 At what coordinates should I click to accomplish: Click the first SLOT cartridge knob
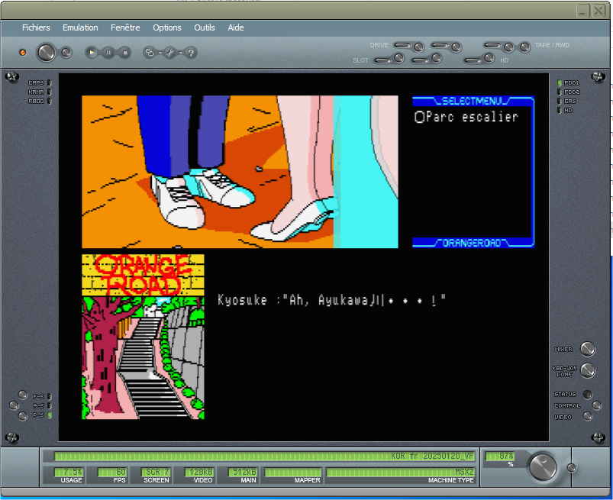[x=398, y=58]
